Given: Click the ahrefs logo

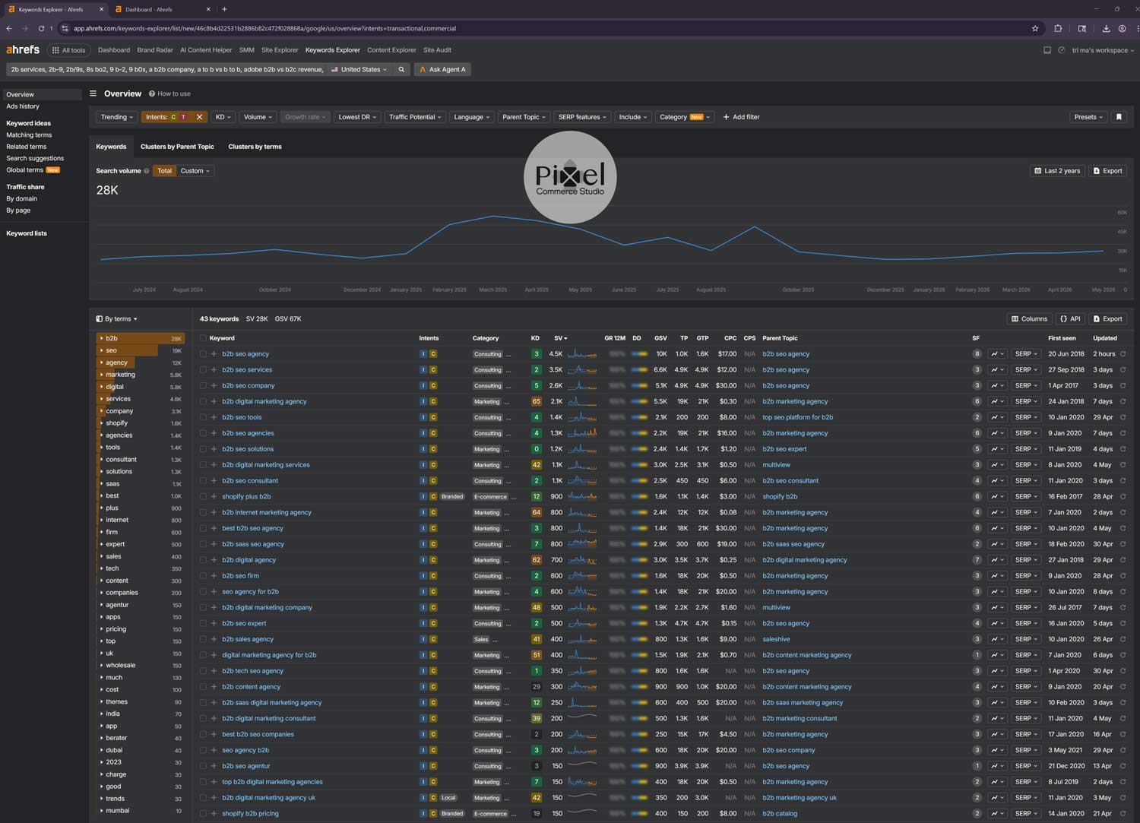Looking at the screenshot, I should (23, 49).
